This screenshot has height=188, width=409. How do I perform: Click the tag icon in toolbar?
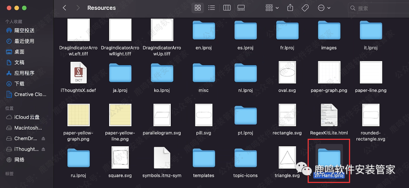point(305,8)
